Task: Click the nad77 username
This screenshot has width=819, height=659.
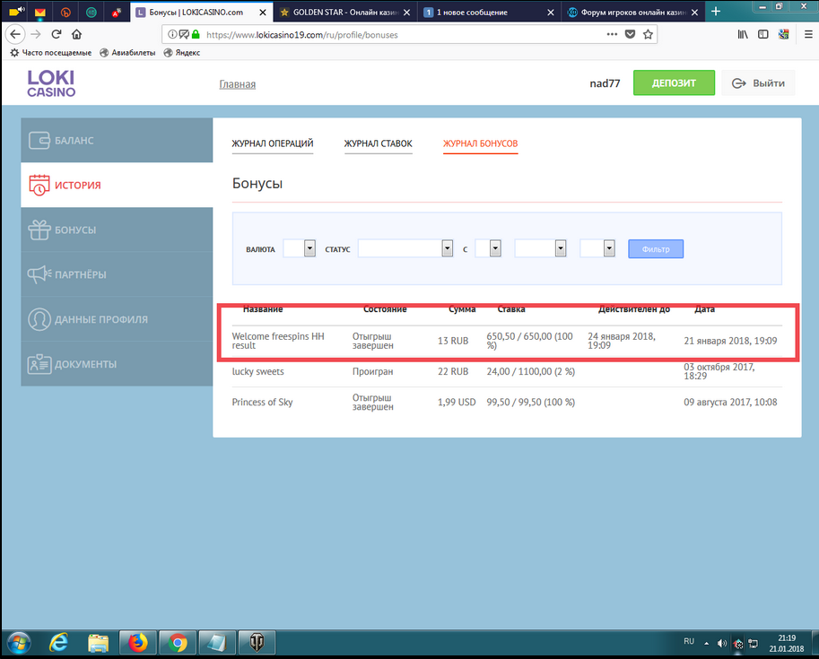Action: pyautogui.click(x=605, y=83)
